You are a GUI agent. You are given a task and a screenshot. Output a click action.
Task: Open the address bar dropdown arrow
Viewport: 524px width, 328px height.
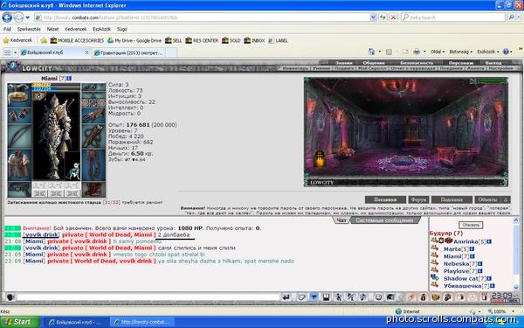tap(373, 17)
